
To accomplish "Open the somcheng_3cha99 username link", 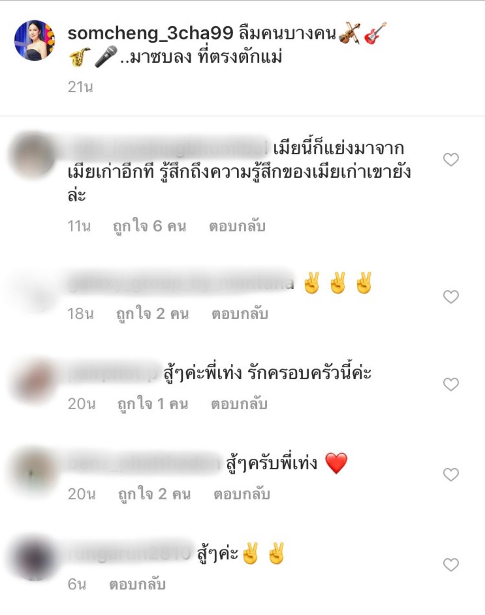I will click(150, 34).
